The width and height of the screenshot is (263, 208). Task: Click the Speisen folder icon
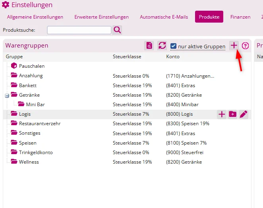[x=14, y=142]
